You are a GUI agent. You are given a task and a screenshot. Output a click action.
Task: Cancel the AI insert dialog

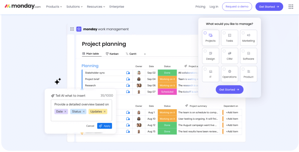90,126
